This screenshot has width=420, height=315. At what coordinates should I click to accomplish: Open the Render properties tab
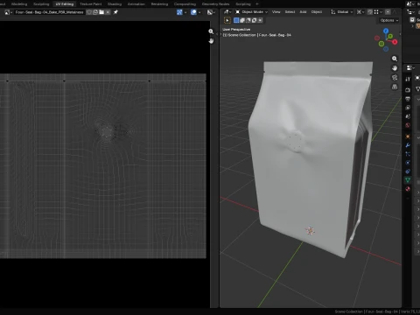point(408,90)
